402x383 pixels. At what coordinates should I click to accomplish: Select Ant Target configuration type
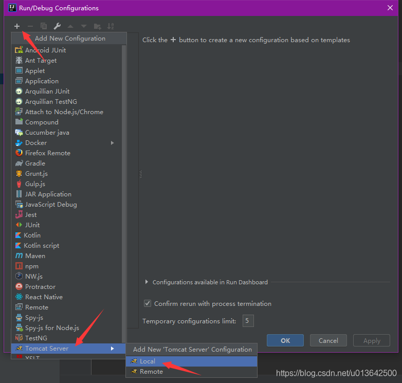pyautogui.click(x=67, y=61)
